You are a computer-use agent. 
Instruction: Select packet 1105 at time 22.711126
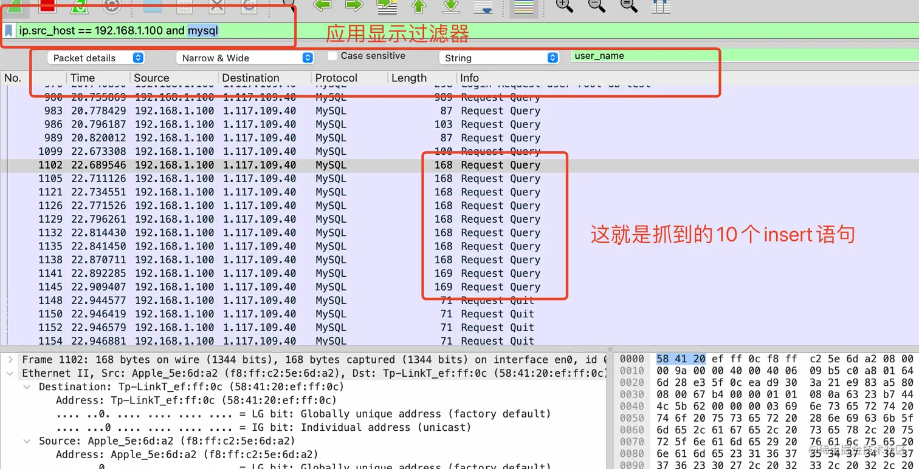click(459, 178)
